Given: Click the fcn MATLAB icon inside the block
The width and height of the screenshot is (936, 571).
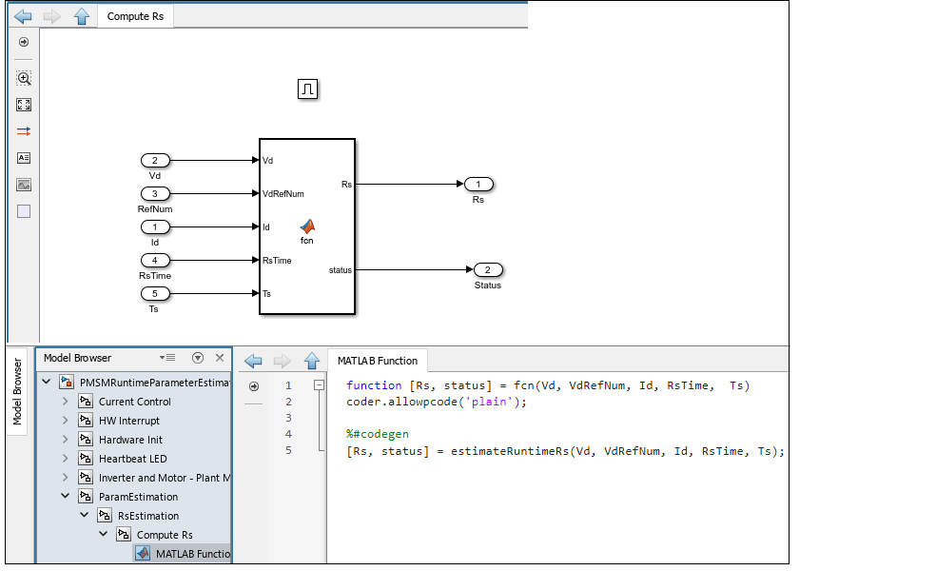Looking at the screenshot, I should coord(307,226).
